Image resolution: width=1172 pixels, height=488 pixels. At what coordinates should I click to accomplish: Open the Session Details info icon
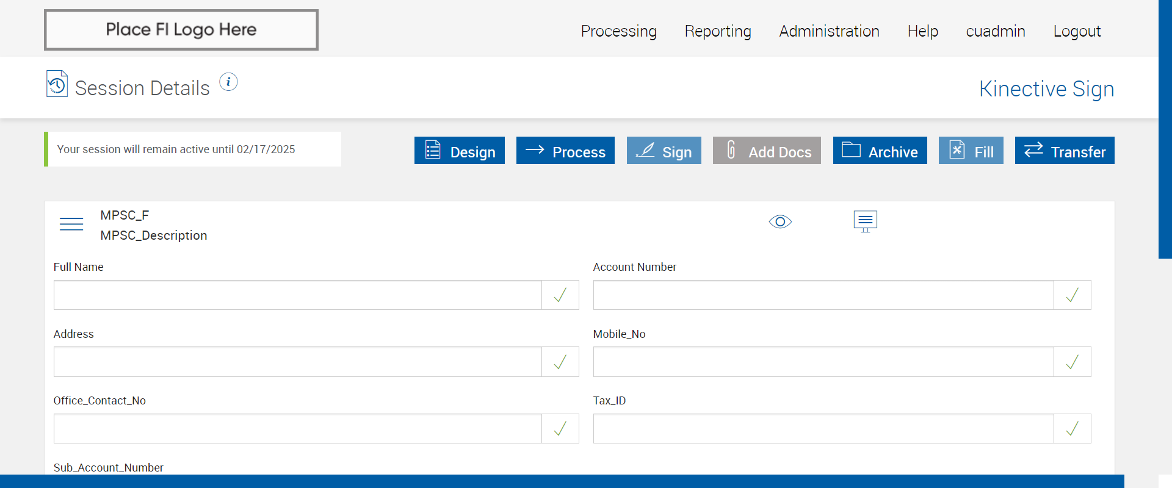pos(228,82)
